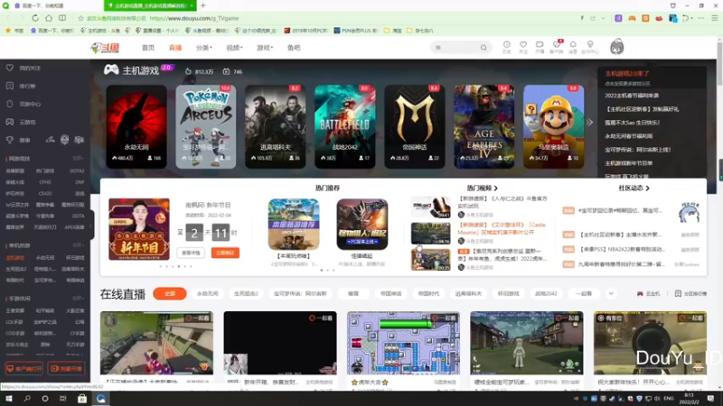Select CS:GO in the sidebar game list
The height and width of the screenshot is (406, 723).
[45, 193]
